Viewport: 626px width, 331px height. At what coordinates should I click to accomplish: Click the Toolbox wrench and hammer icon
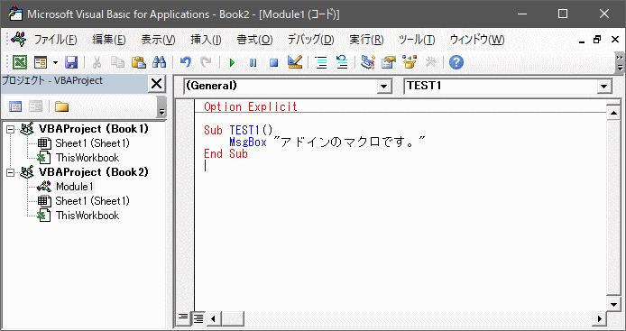430,62
